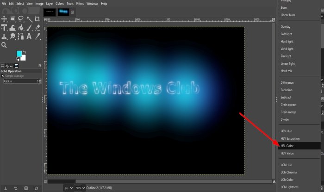Select the Rectangle Select tool

(12, 19)
